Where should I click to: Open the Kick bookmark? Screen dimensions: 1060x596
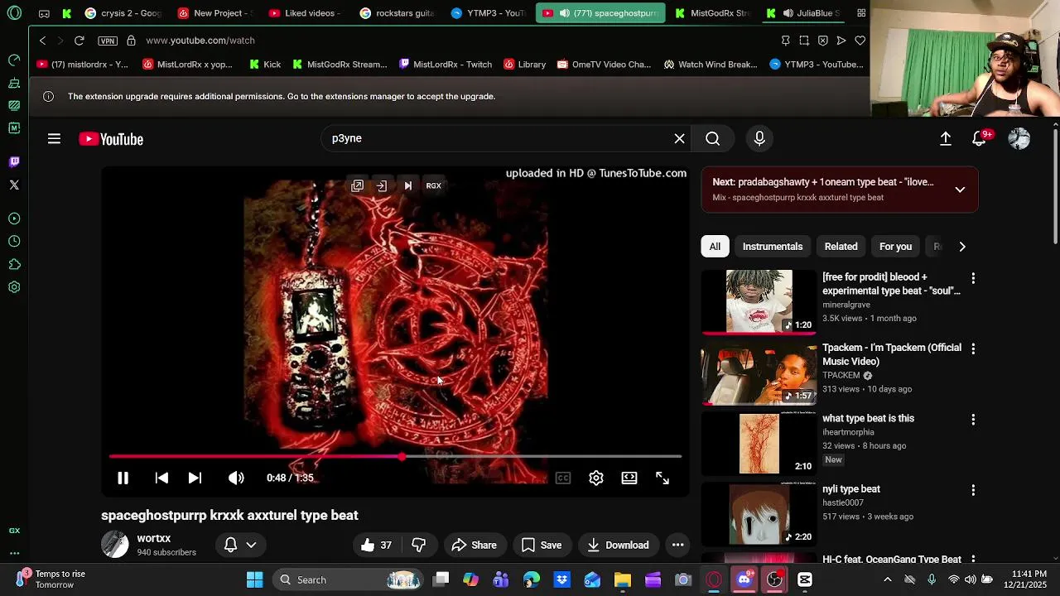(x=265, y=64)
